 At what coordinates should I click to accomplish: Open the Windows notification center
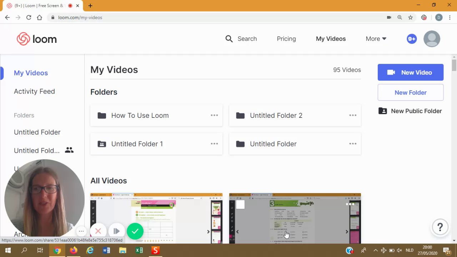(447, 251)
